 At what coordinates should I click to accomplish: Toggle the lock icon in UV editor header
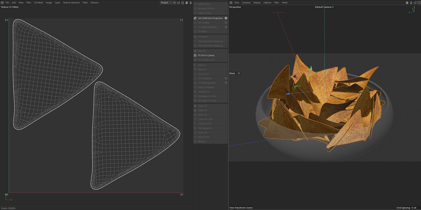pos(182,3)
